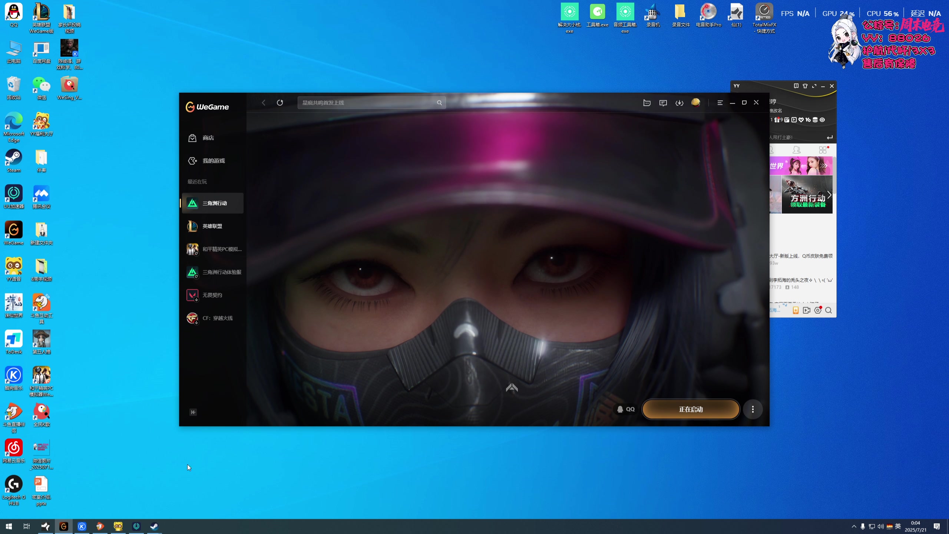Select the 电音助手Pro desktop icon
This screenshot has width=949, height=534.
tap(708, 16)
